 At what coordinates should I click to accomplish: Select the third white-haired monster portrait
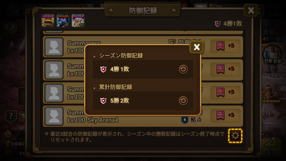(x=78, y=21)
